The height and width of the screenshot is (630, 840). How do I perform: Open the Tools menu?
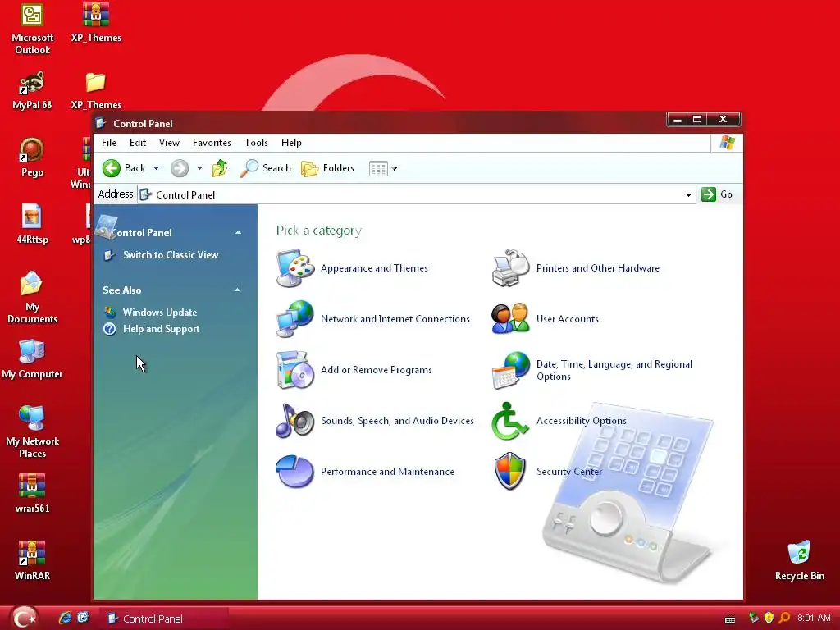pyautogui.click(x=256, y=143)
